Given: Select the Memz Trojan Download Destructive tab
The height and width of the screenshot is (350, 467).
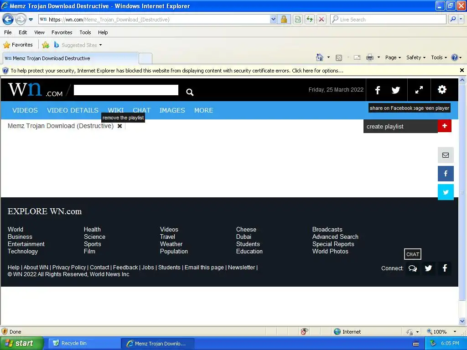Looking at the screenshot, I should tap(71, 58).
